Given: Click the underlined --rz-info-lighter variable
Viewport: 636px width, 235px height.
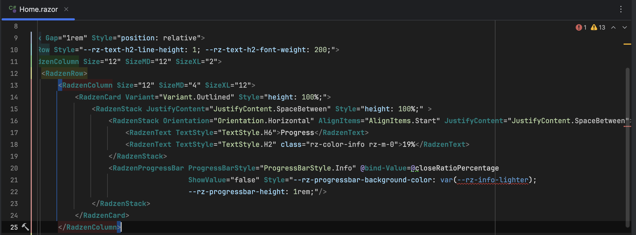Looking at the screenshot, I should tap(493, 180).
